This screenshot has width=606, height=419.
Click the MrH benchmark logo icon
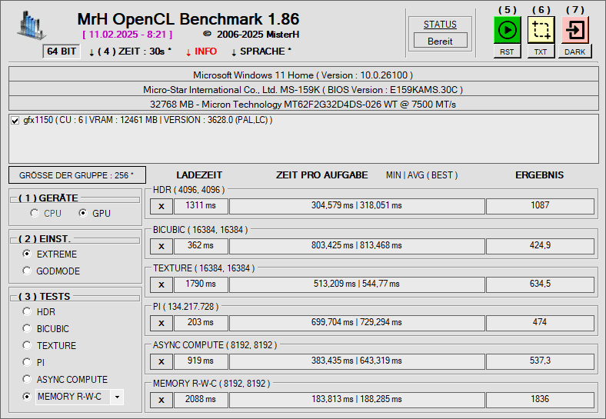32,25
